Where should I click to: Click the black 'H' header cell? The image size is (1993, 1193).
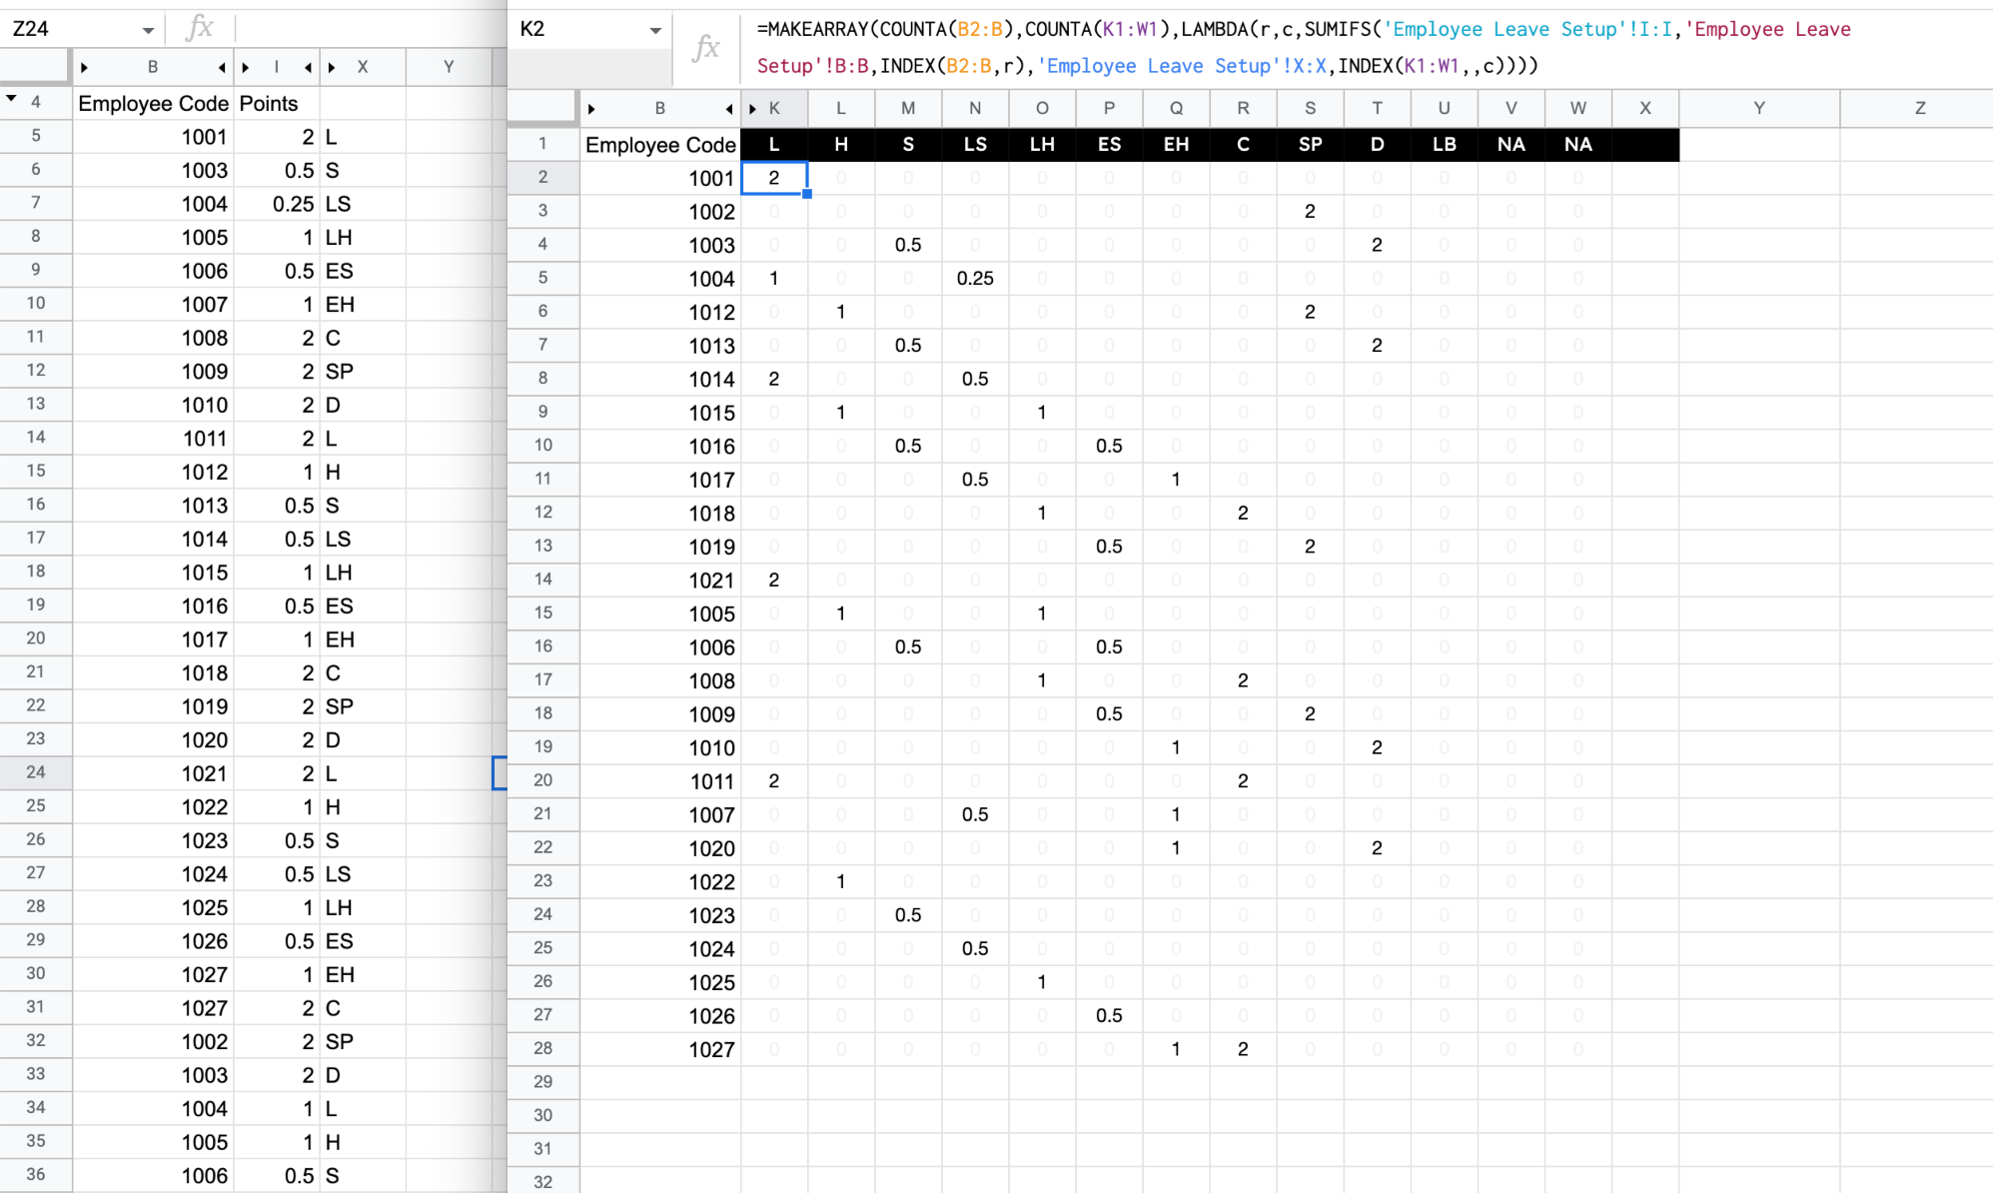click(841, 145)
